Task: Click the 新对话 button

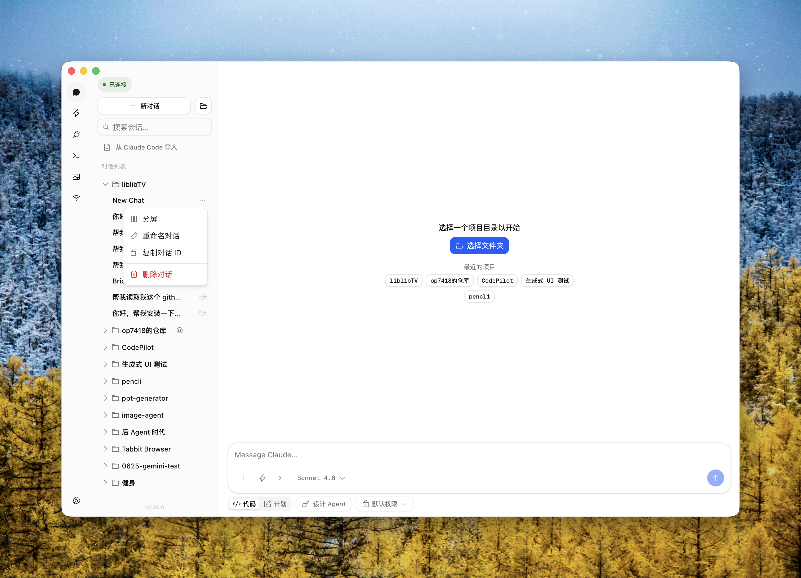Action: (x=144, y=106)
